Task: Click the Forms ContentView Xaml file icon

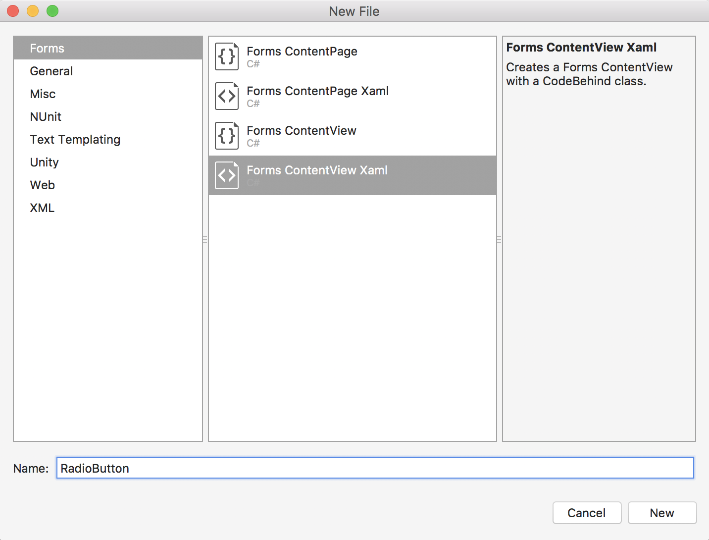Action: [x=226, y=175]
